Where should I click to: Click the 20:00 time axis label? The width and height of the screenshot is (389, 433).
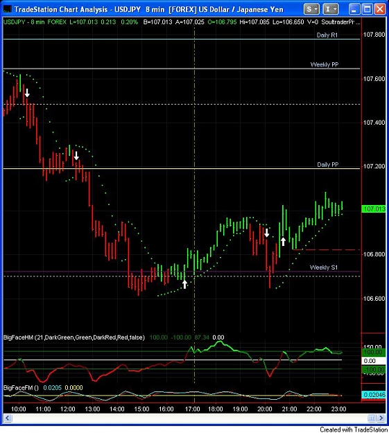pos(265,409)
